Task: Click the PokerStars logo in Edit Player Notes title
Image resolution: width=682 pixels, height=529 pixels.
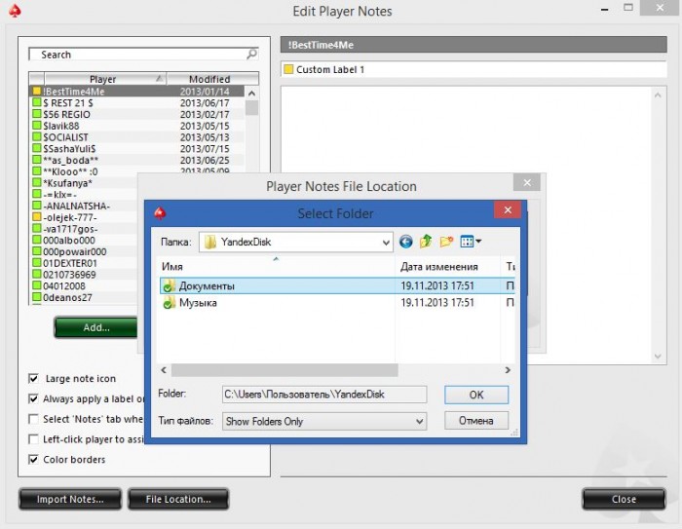Action: click(x=15, y=11)
